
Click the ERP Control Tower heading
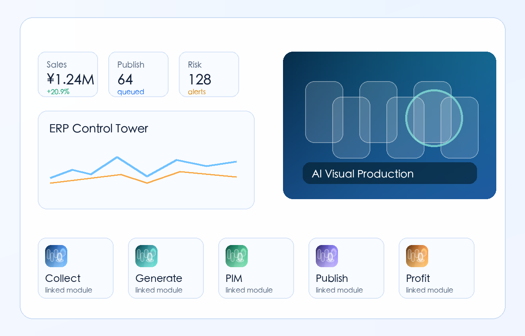[x=98, y=129]
